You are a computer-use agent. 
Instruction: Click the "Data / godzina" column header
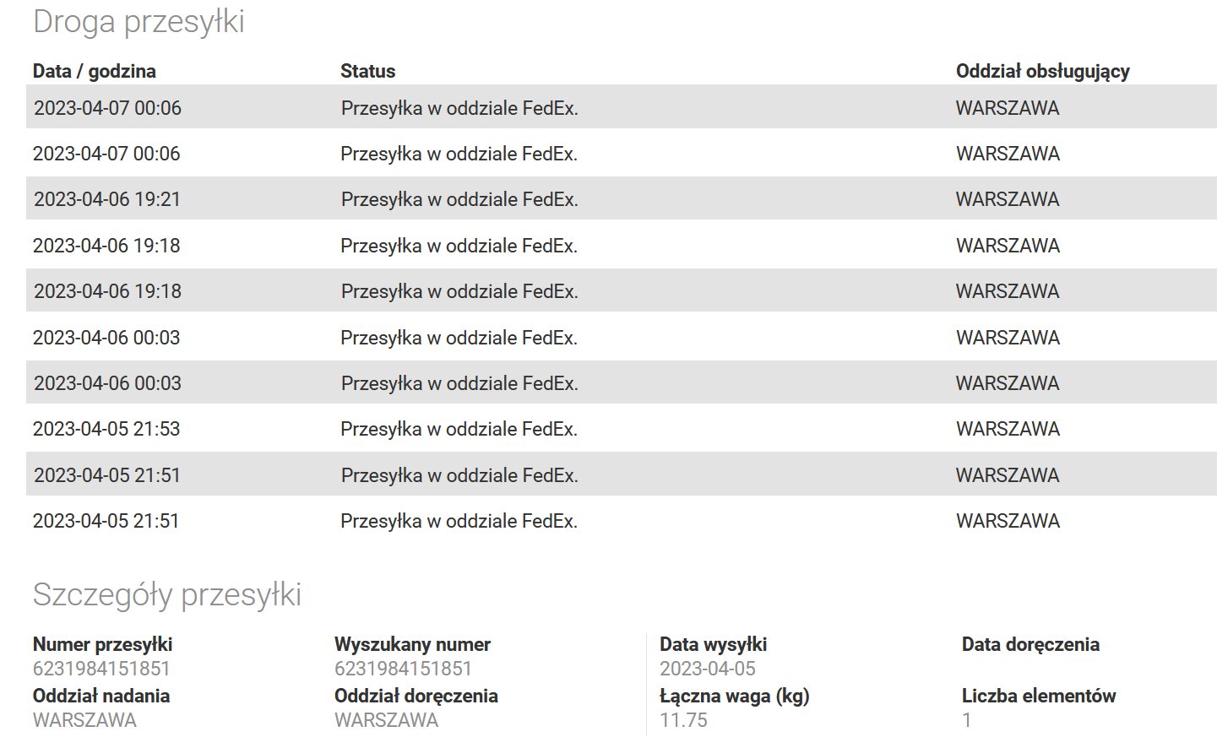(x=94, y=71)
